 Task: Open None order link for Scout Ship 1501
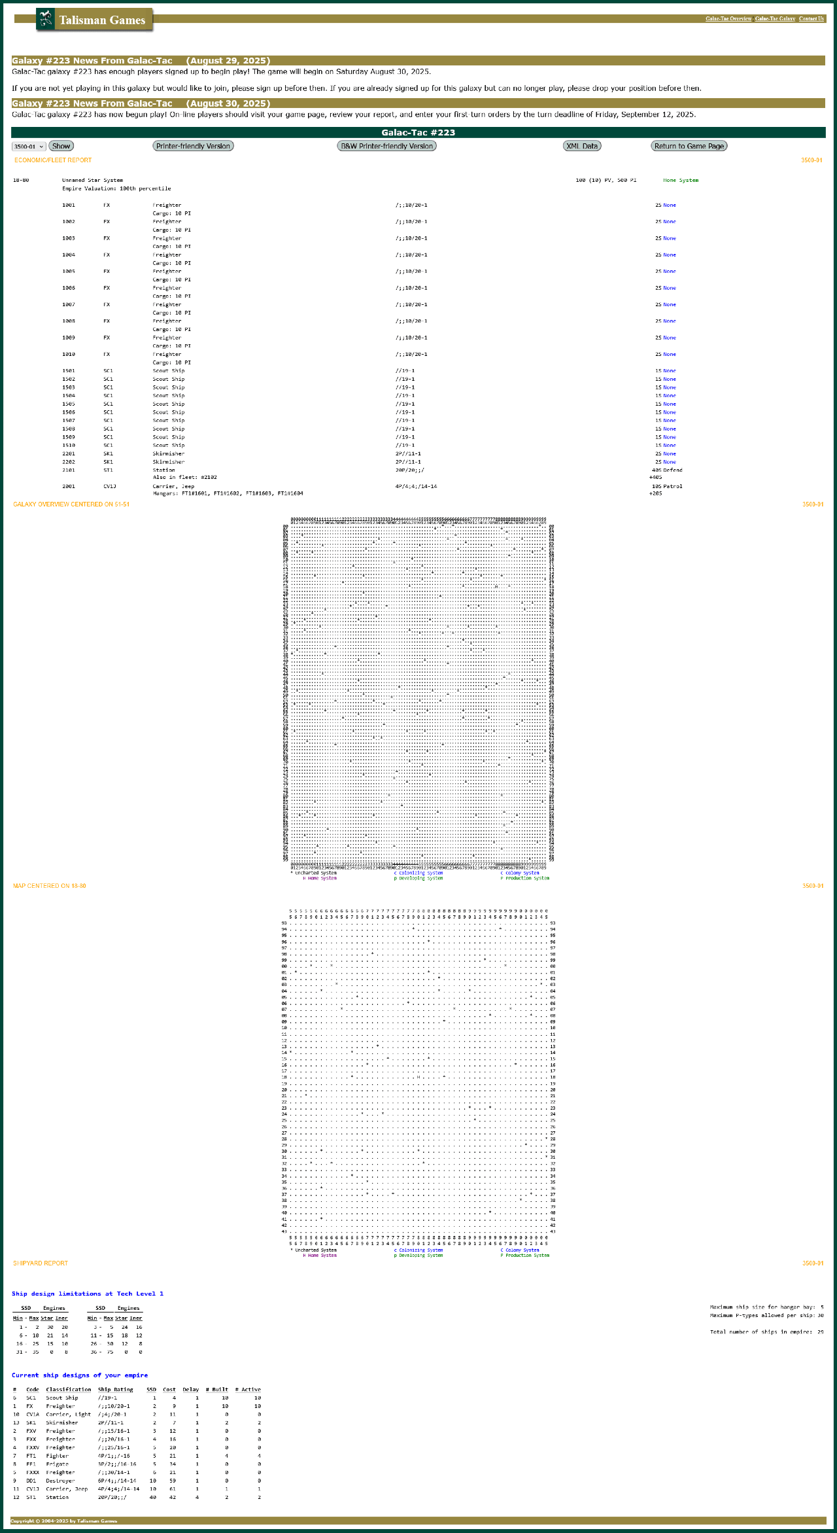tap(670, 371)
